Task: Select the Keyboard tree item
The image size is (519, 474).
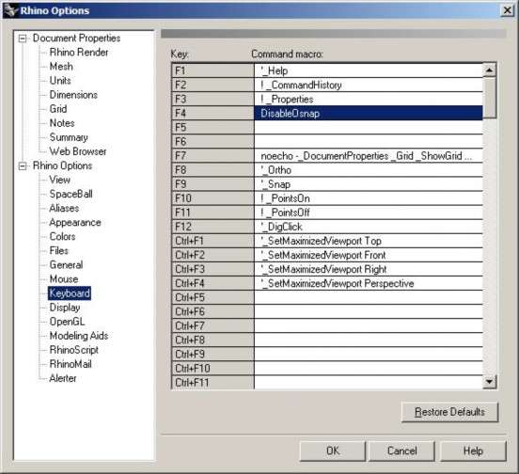Action: 70,293
